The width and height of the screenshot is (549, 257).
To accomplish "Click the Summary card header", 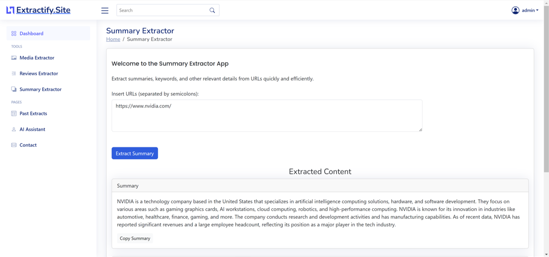I will pyautogui.click(x=320, y=186).
